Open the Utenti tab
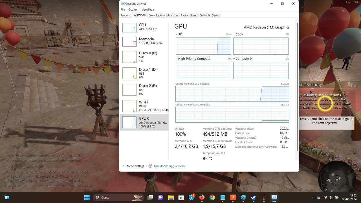361x203 pixels. (193, 15)
